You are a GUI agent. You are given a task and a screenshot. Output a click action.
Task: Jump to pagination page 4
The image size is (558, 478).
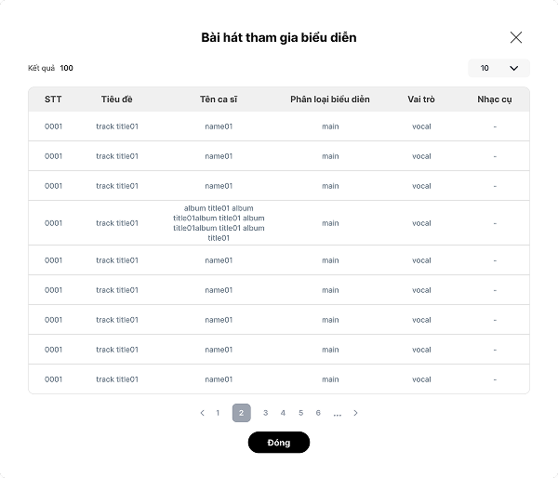click(x=283, y=413)
